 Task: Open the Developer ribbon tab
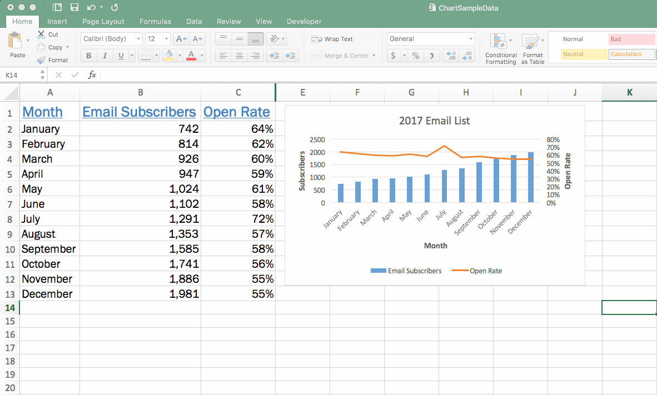click(303, 21)
